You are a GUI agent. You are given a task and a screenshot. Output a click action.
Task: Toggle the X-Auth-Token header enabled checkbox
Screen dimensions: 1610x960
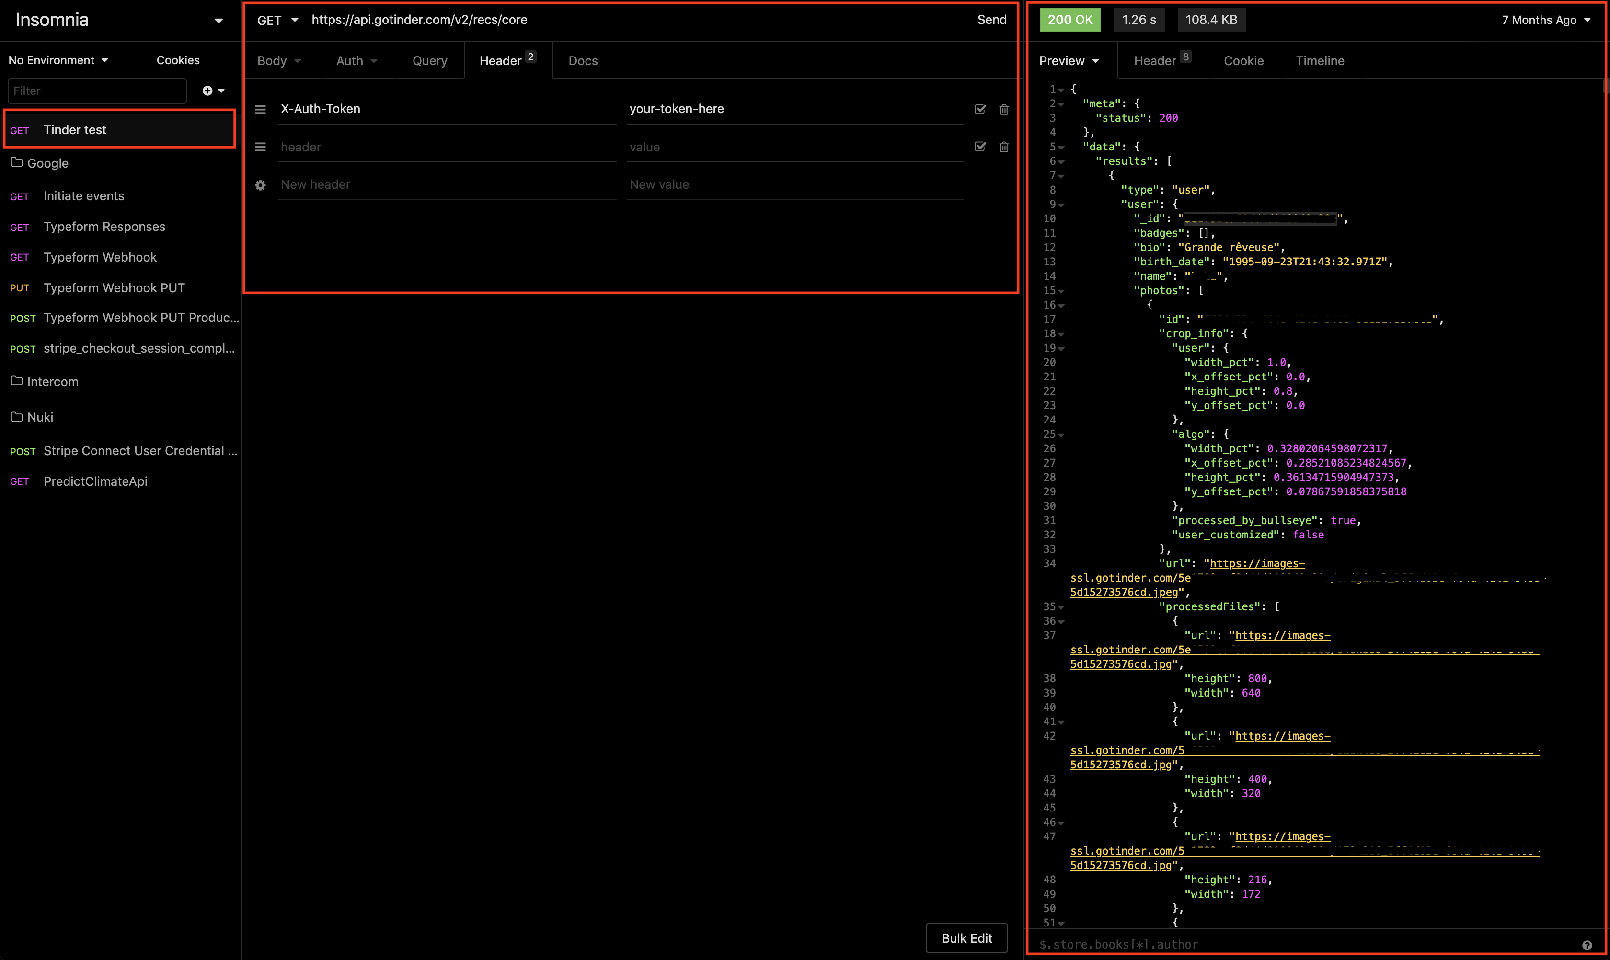click(x=980, y=109)
